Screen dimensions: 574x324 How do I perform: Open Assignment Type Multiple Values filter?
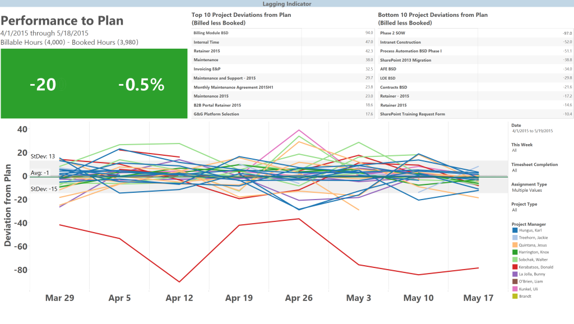click(x=527, y=190)
